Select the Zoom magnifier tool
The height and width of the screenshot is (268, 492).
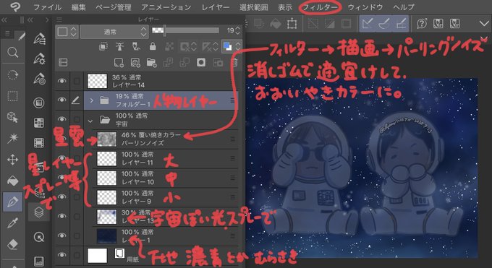pos(12,52)
